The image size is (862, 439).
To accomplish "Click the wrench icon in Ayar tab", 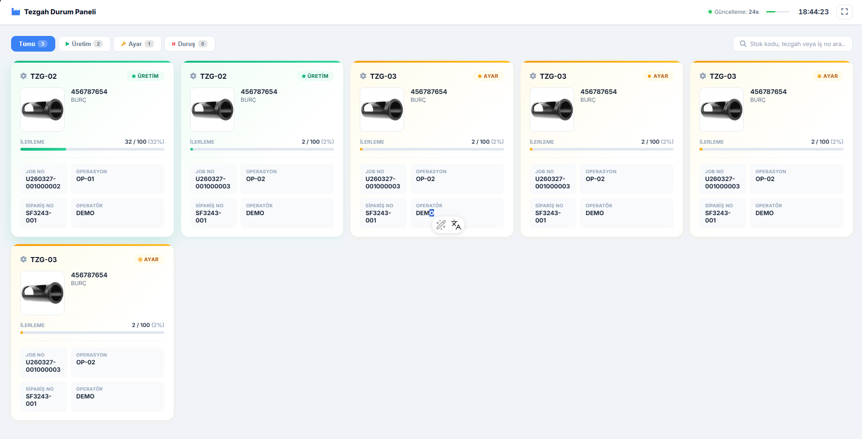I will (x=123, y=44).
